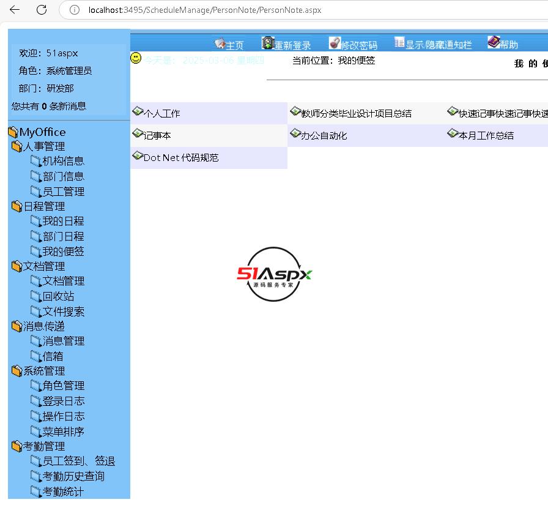Open the 个人工作 note icon
The height and width of the screenshot is (505, 548).
tap(138, 111)
